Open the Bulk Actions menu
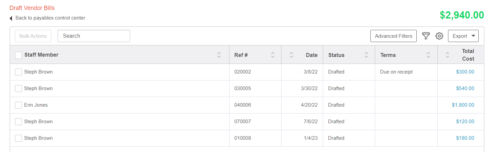This screenshot has width=488, height=152. click(x=33, y=36)
